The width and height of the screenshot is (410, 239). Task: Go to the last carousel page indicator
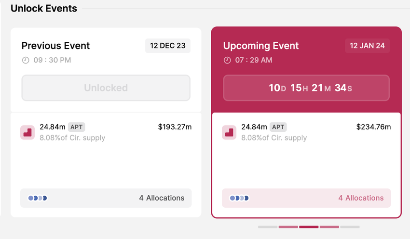(350, 226)
